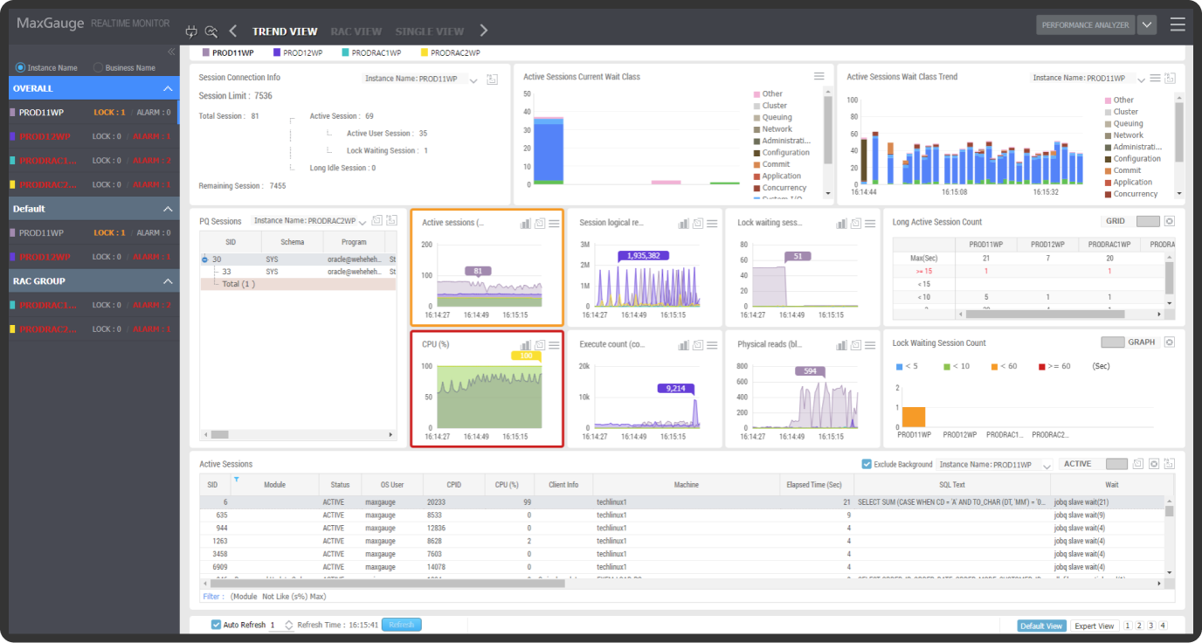Click popup icon on Physical reads widget
The height and width of the screenshot is (643, 1202).
pyautogui.click(x=855, y=345)
